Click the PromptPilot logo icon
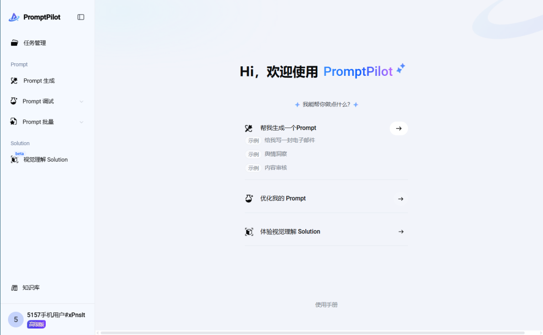Screen dimensions: 543x335 click(x=14, y=17)
